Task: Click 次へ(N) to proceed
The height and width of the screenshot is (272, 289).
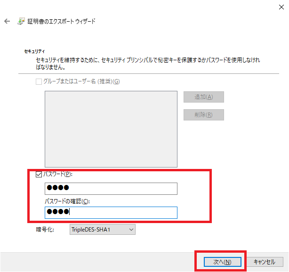Action: pos(223,262)
